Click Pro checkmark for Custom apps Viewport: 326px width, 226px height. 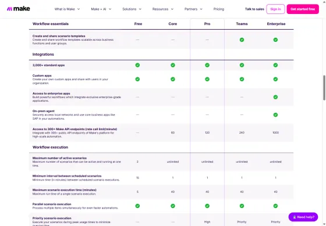(x=207, y=79)
